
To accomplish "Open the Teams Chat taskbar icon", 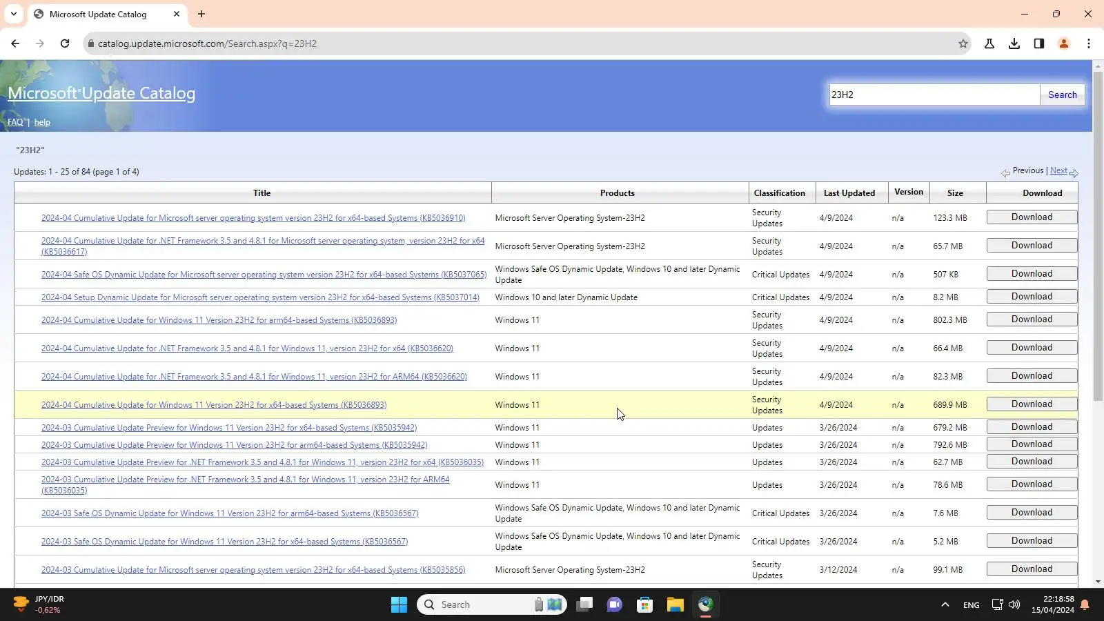I will 614,604.
